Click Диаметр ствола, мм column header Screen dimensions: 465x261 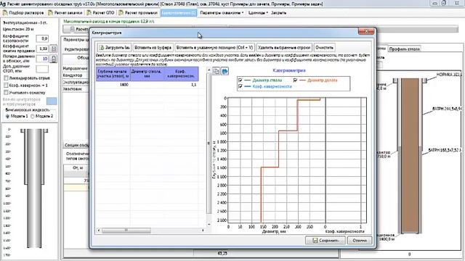pyautogui.click(x=147, y=74)
